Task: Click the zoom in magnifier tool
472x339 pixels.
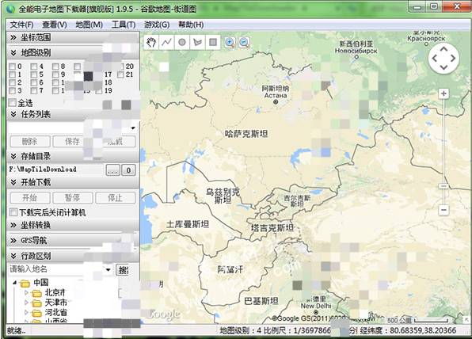Action: 230,43
